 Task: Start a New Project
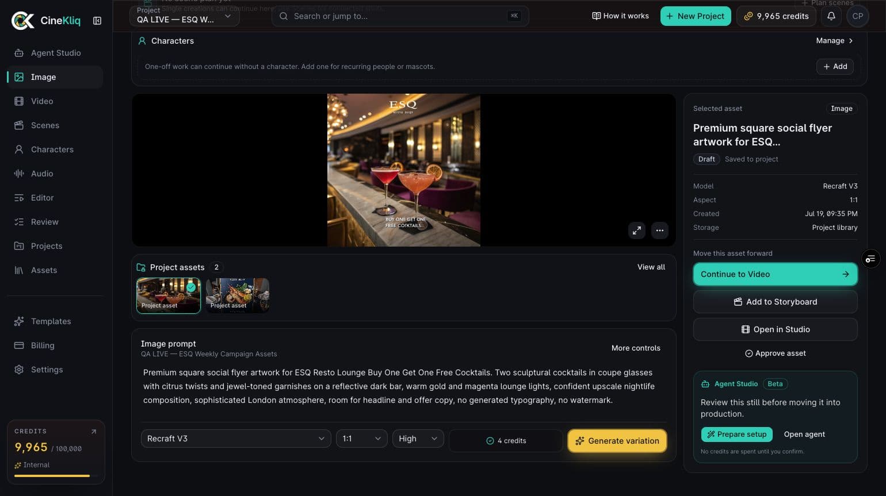point(696,16)
